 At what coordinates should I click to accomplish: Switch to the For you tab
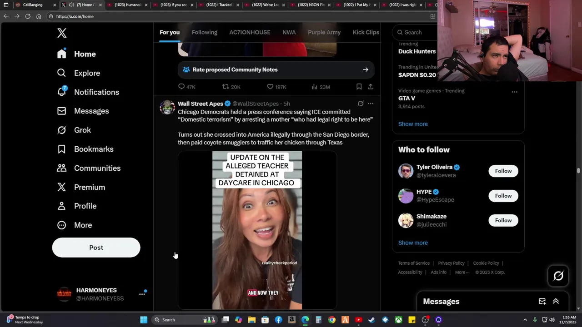(170, 32)
